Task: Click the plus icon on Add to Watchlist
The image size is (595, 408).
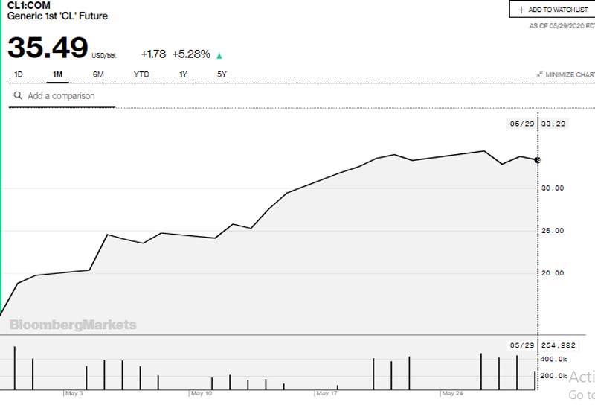Action: [x=521, y=10]
